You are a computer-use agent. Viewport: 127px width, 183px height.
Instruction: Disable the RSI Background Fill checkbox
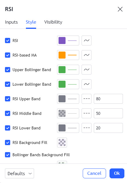pos(8,142)
